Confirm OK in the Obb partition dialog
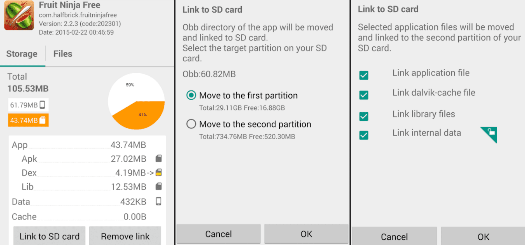The height and width of the screenshot is (245, 525). click(306, 234)
